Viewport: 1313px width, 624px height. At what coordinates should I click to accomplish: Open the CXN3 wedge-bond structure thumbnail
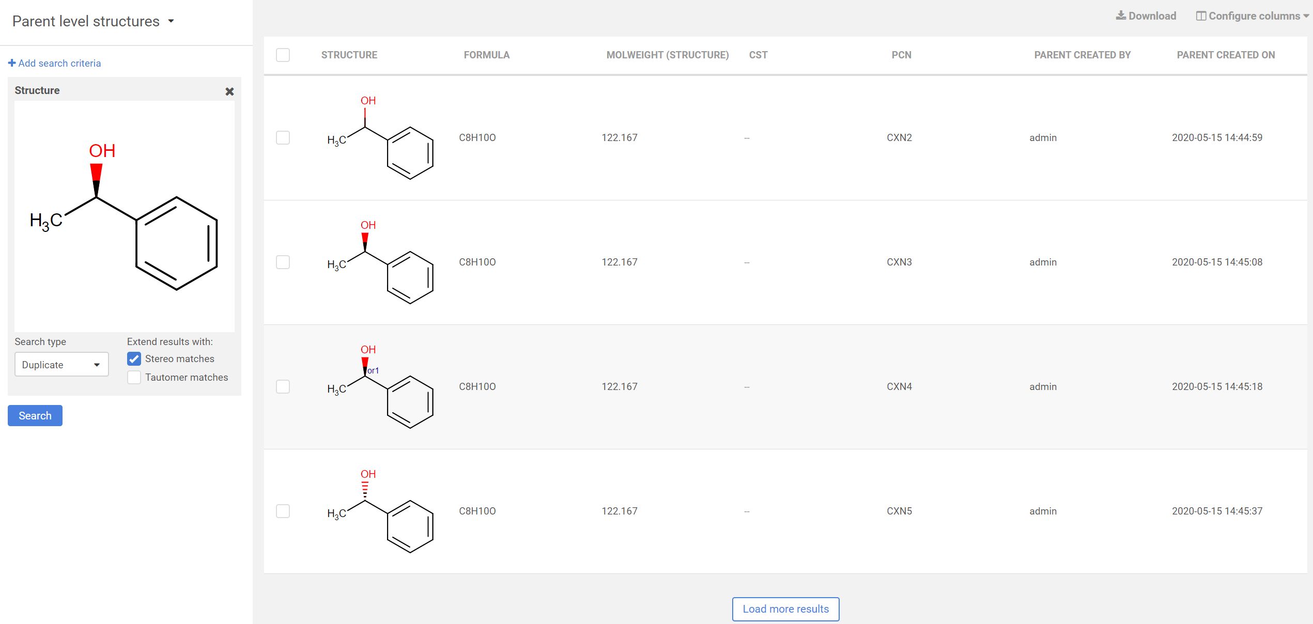click(380, 262)
